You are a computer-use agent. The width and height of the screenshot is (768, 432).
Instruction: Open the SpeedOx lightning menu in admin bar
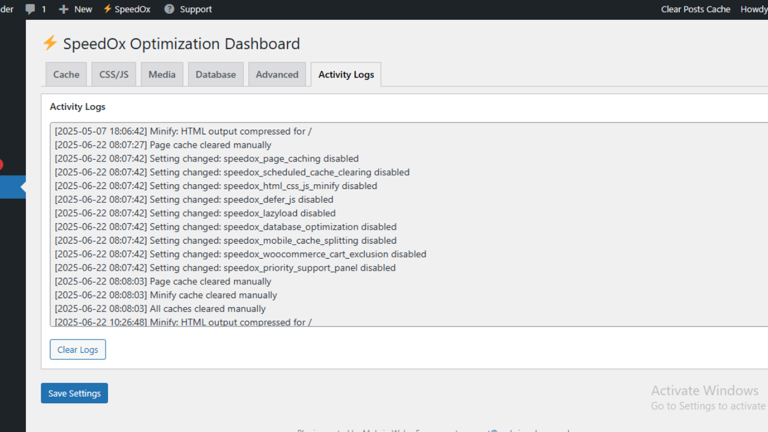[127, 9]
